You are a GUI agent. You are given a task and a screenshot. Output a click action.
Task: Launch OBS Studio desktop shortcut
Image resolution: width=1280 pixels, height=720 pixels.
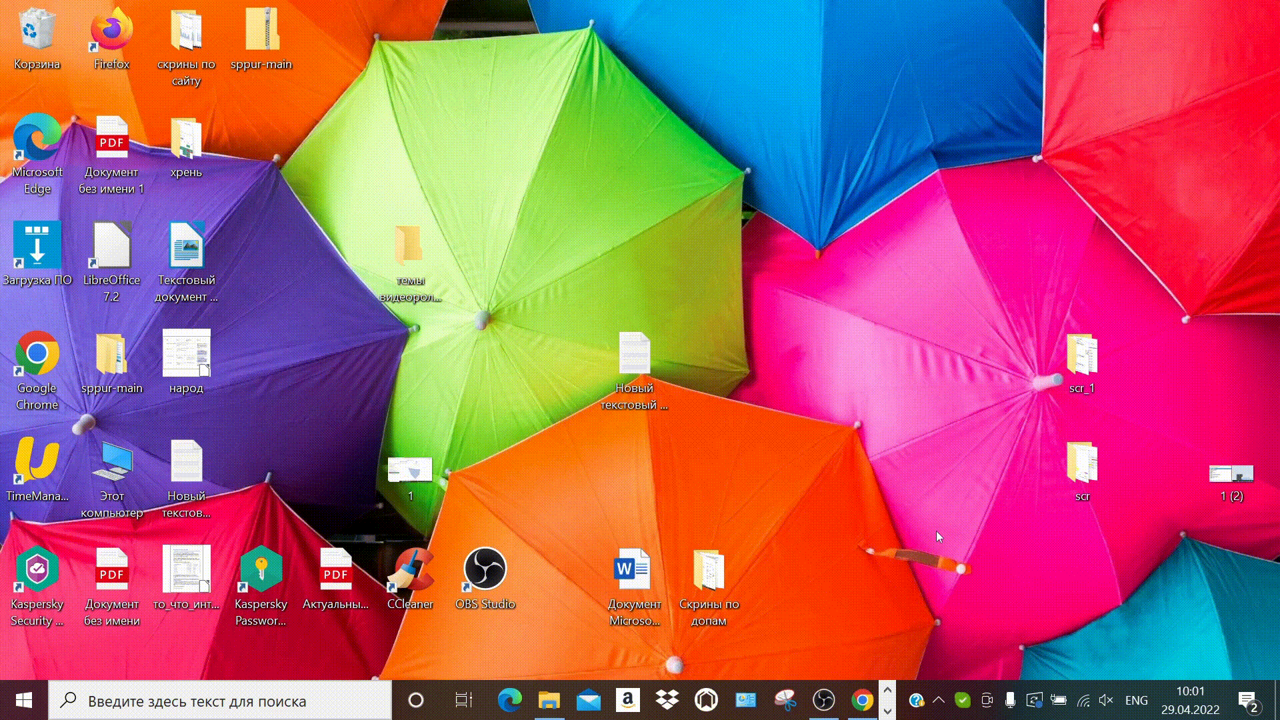tap(485, 579)
